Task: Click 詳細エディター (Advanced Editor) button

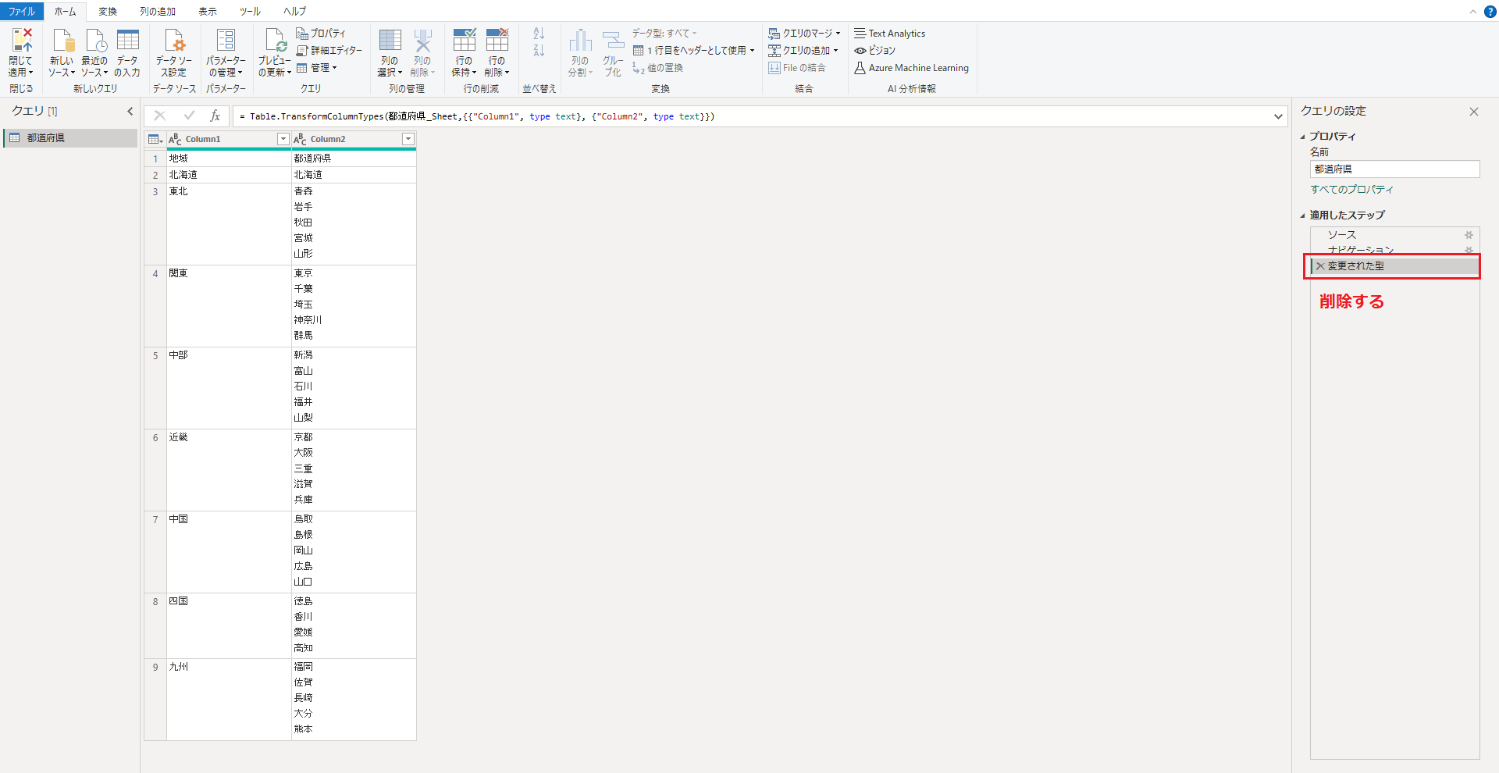Action: point(329,51)
